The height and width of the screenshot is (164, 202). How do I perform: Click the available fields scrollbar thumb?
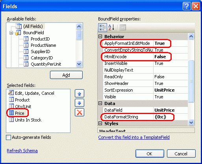[79, 35]
